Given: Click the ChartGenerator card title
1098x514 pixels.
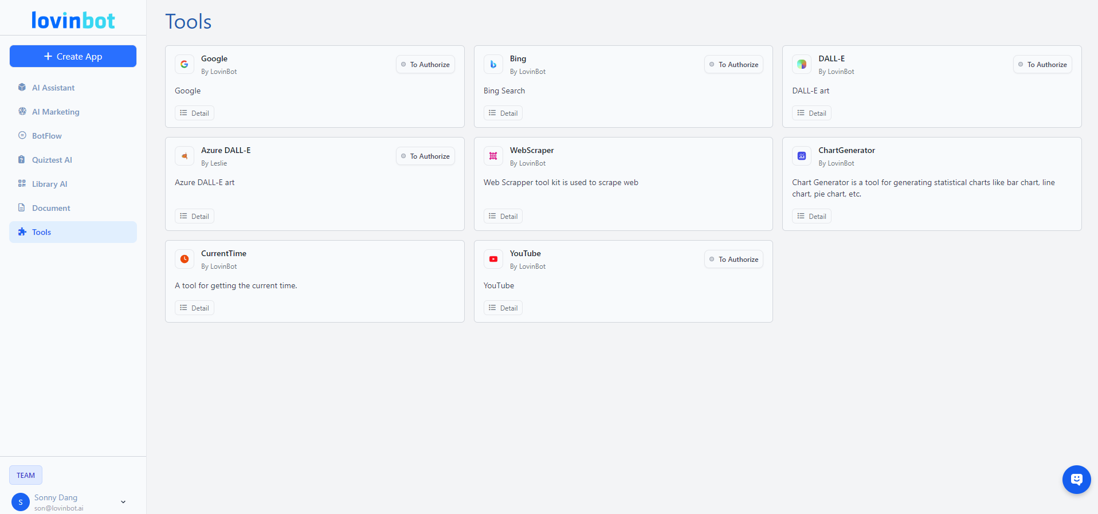Looking at the screenshot, I should 846,150.
